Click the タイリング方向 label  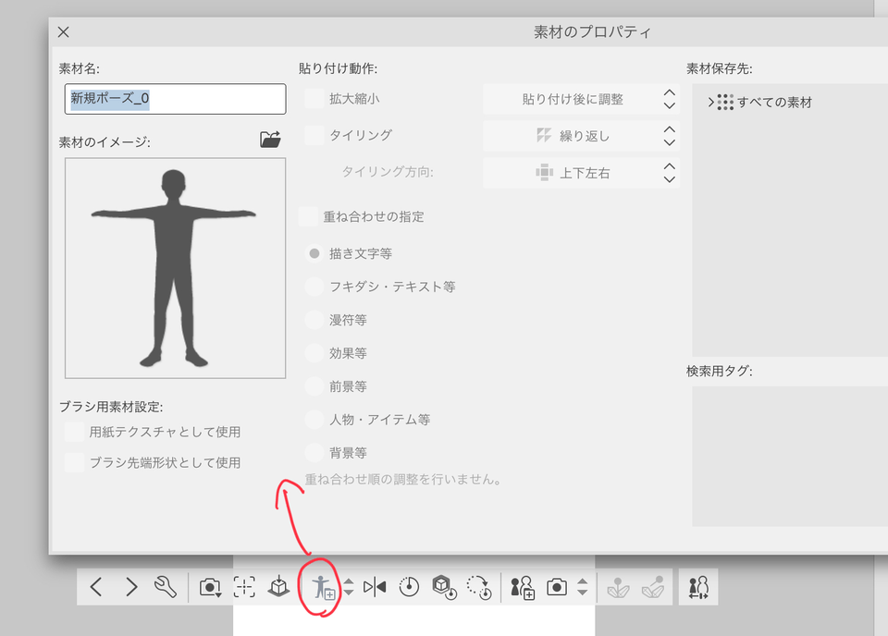[388, 172]
